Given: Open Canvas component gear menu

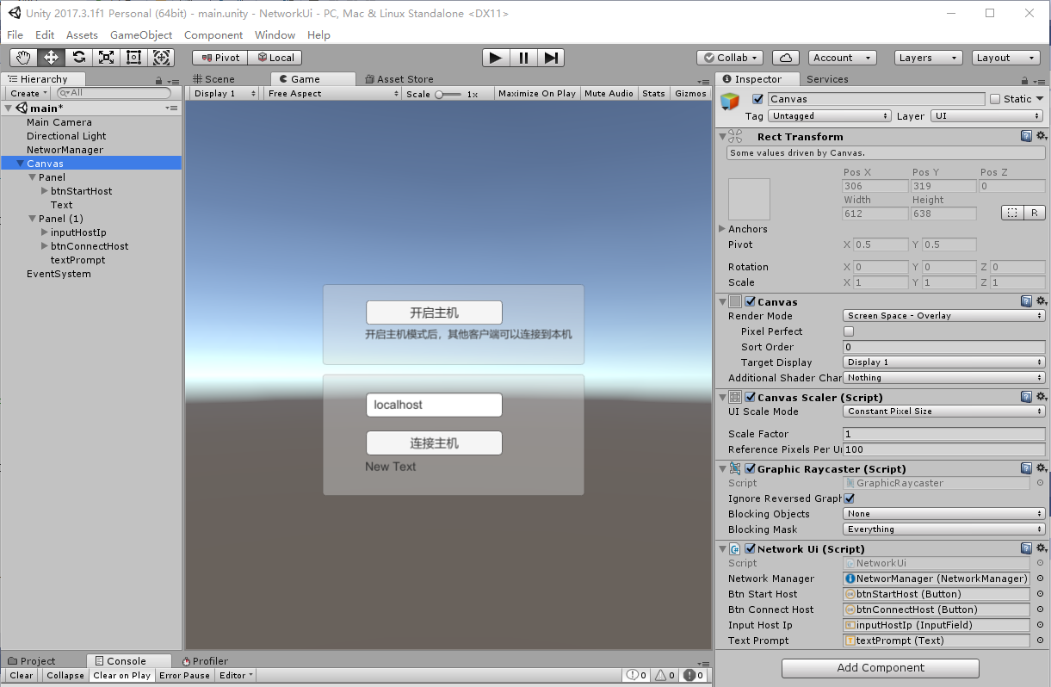Looking at the screenshot, I should [x=1042, y=301].
